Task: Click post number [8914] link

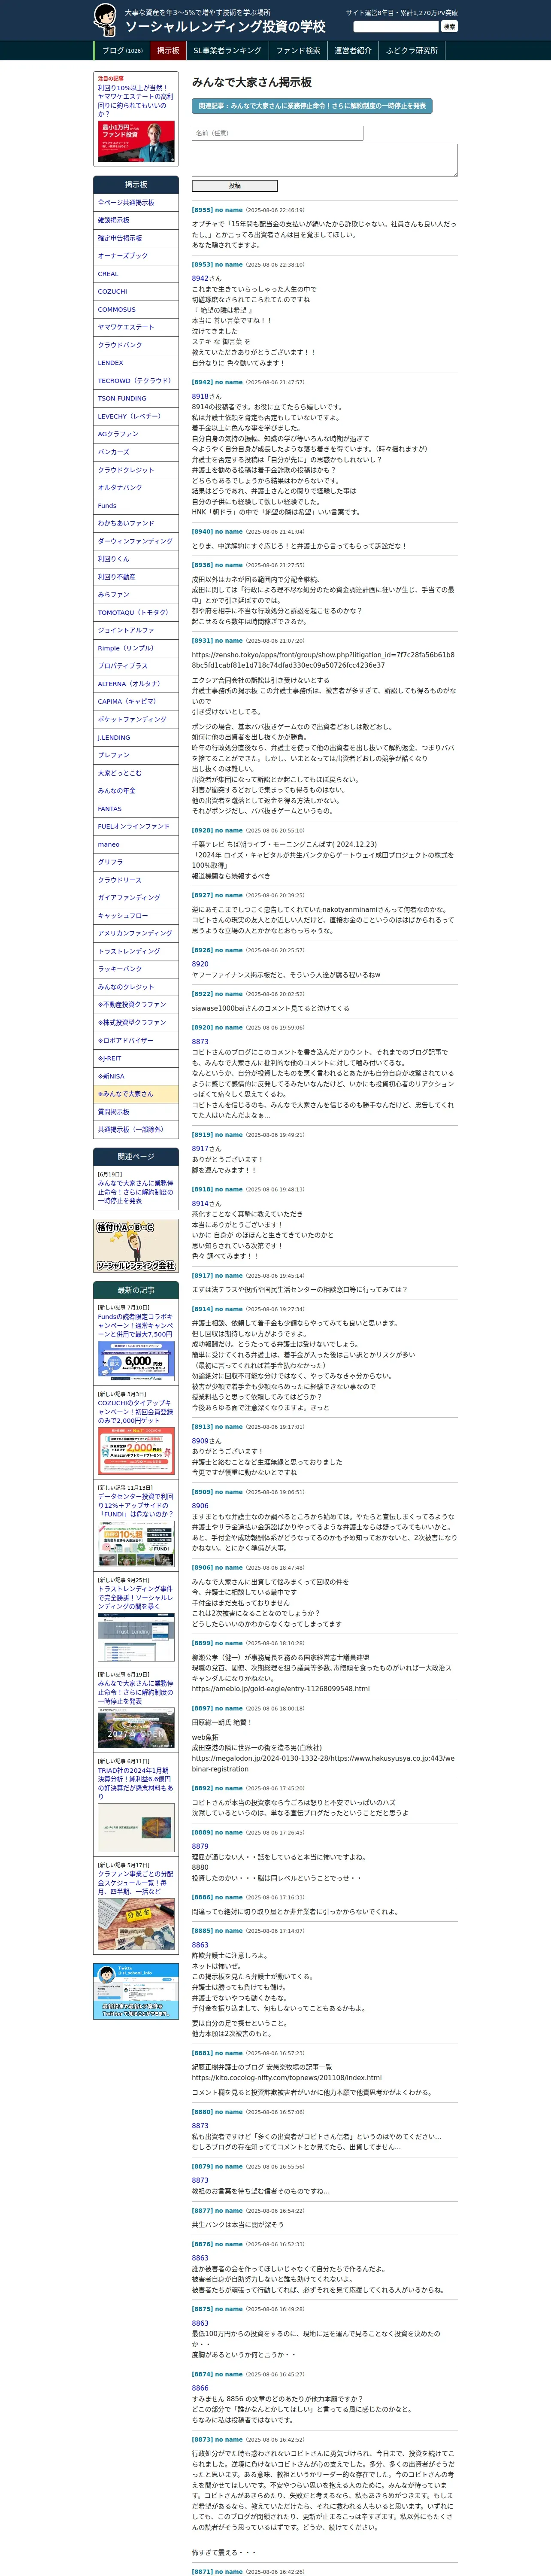Action: 202,1309
